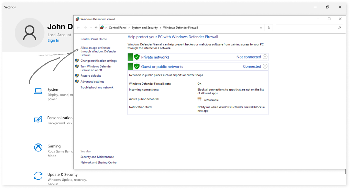350x189 pixels.
Task: Click the 'Sign In' link under Local Account
Action: pyautogui.click(x=53, y=41)
